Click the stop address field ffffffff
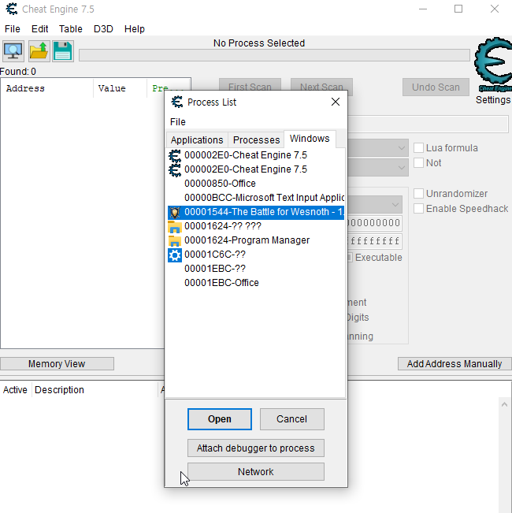 point(375,241)
